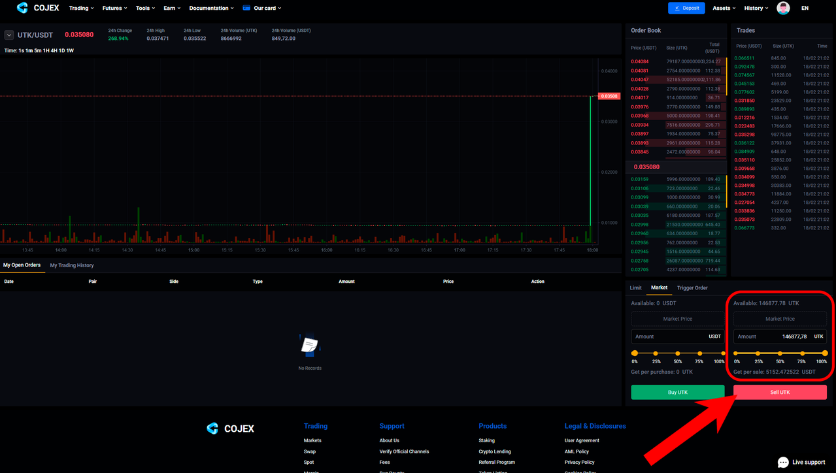Open the card icon next to Our card
Image resolution: width=836 pixels, height=473 pixels.
[x=246, y=8]
